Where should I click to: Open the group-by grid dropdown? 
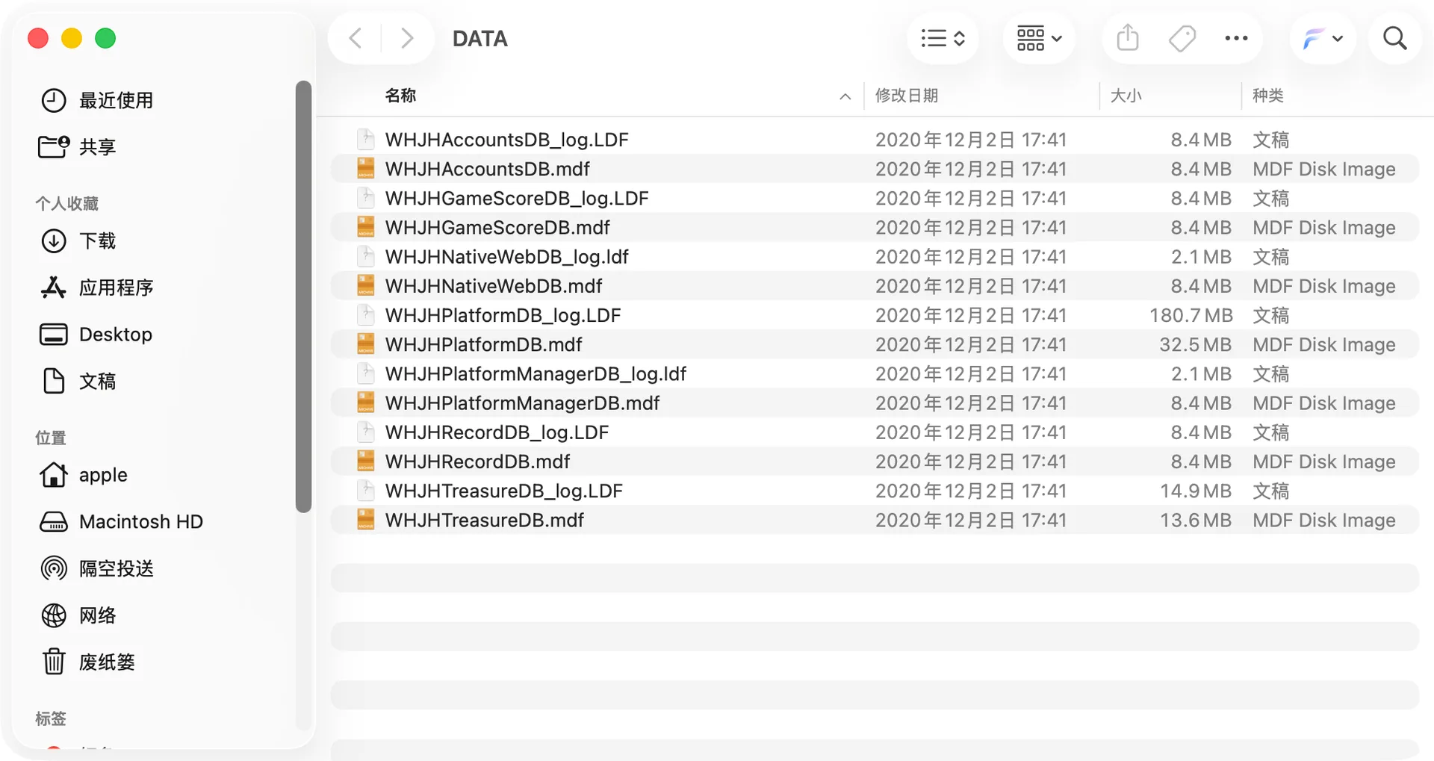pos(1039,38)
